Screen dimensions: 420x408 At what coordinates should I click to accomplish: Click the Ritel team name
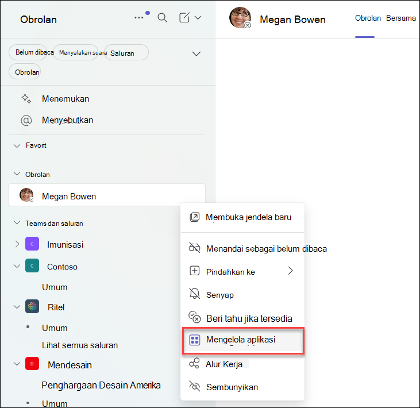[x=56, y=307]
